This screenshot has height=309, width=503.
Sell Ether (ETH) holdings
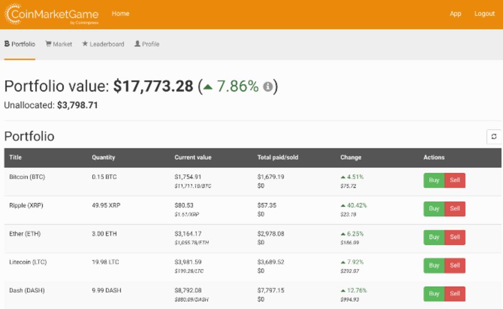coord(455,237)
